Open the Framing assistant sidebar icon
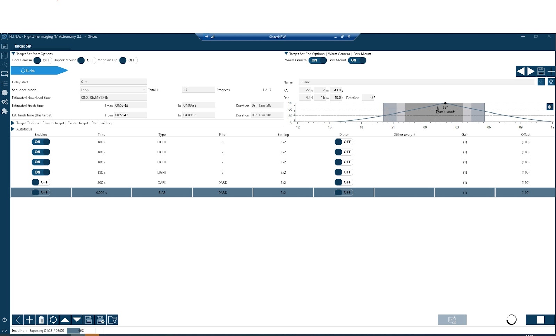 point(5,65)
